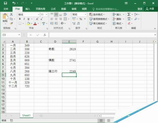The height and width of the screenshot is (123, 158).
Task: Open the 插入 ribbon tab
Action: pos(28,9)
